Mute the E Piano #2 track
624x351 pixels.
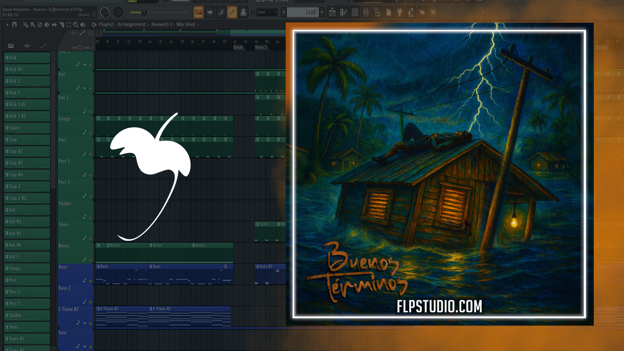click(x=90, y=323)
